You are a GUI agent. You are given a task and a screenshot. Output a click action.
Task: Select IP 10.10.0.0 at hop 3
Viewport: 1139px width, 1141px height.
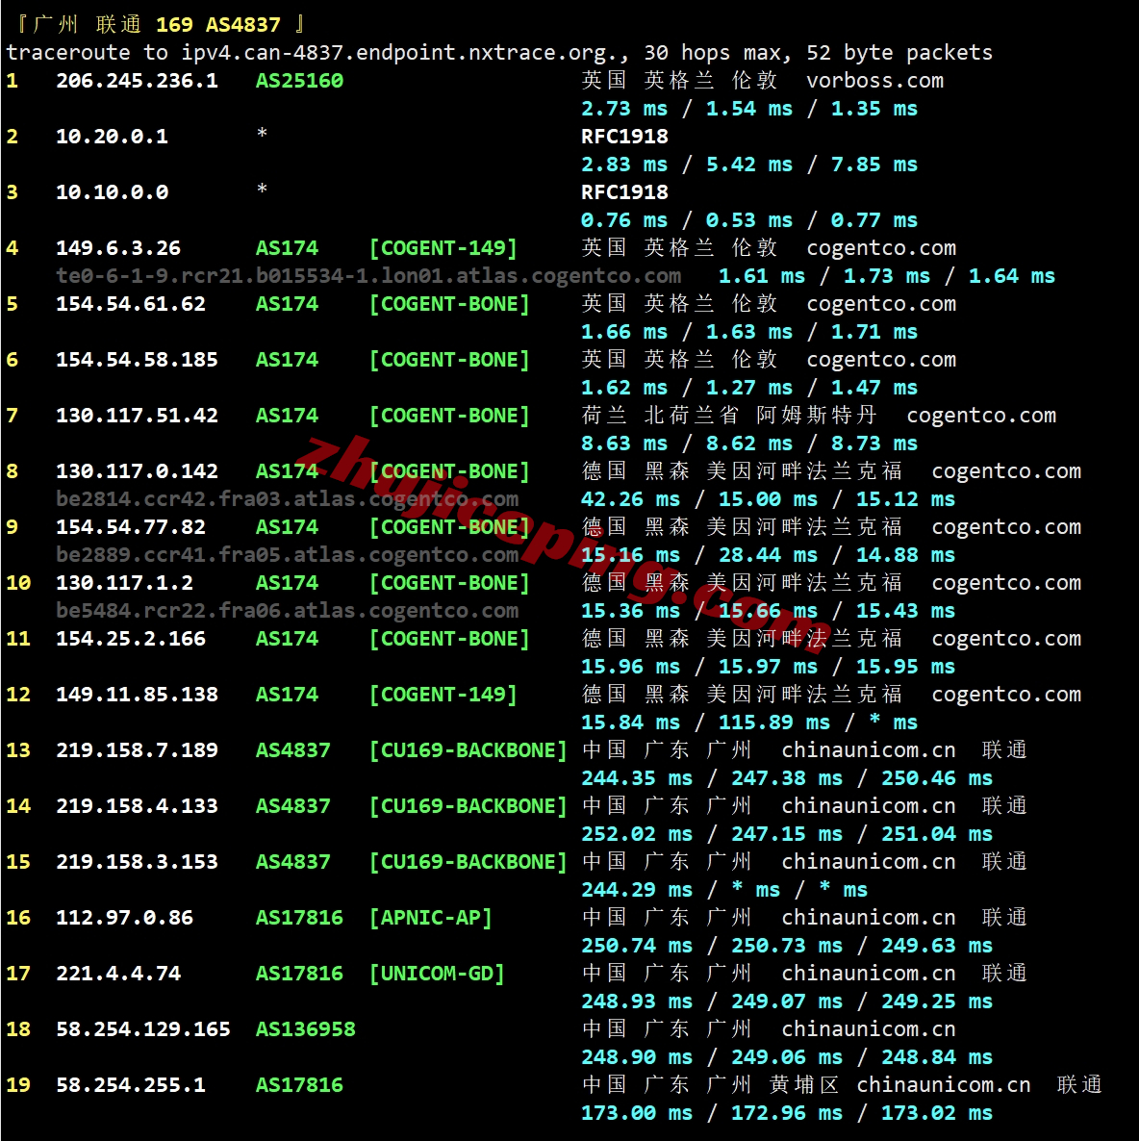(x=113, y=192)
